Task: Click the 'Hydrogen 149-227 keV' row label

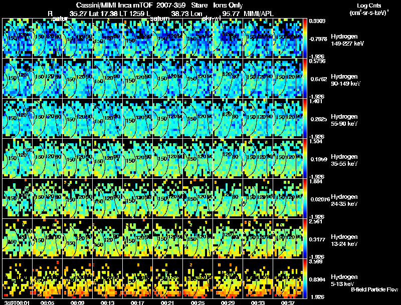Action: pos(347,40)
